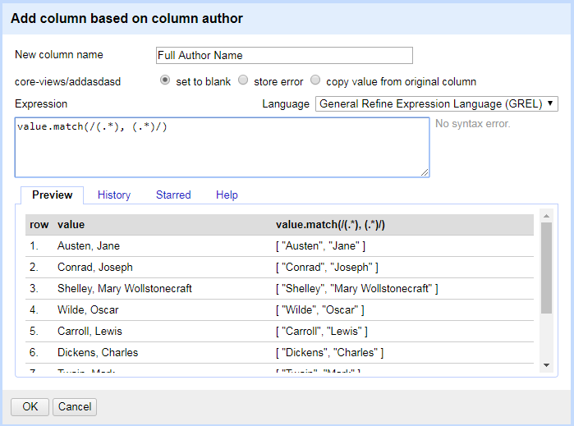Click the preview pane scrollbar thumb
Screen dimensions: 574x426
547,267
